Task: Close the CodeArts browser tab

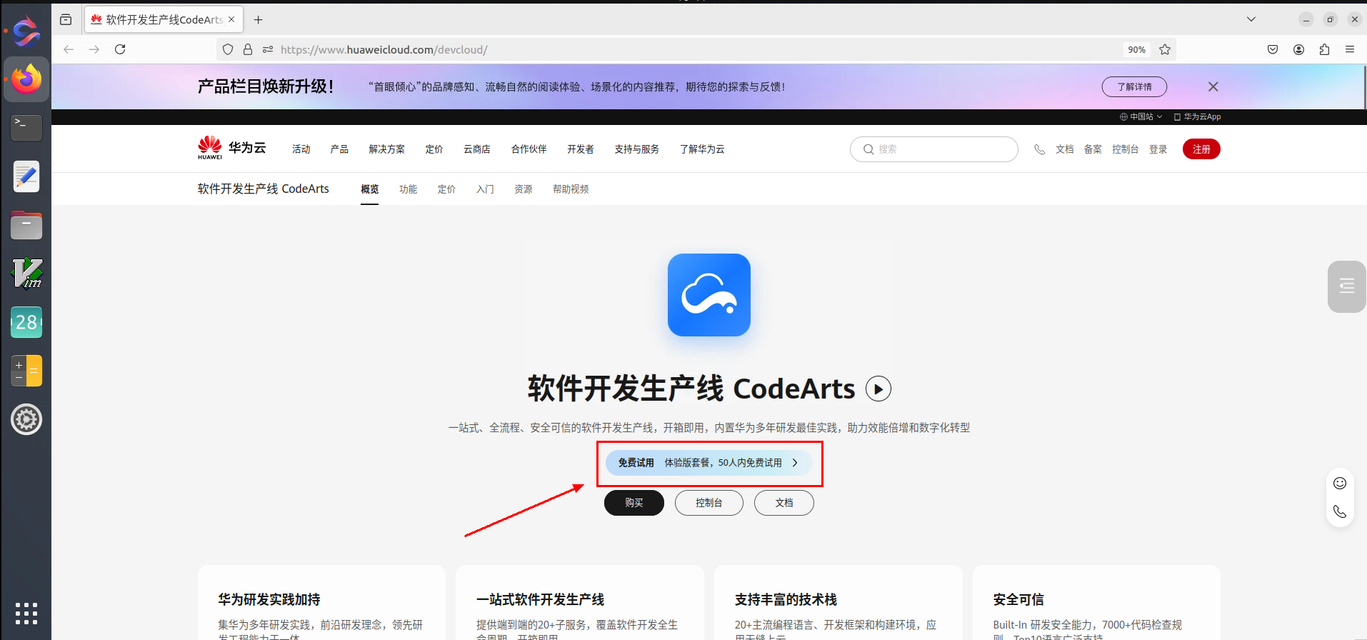Action: (x=231, y=19)
